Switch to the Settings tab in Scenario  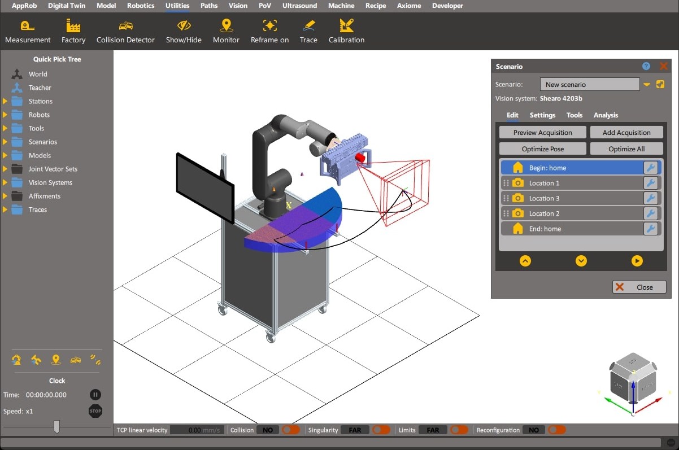(542, 115)
